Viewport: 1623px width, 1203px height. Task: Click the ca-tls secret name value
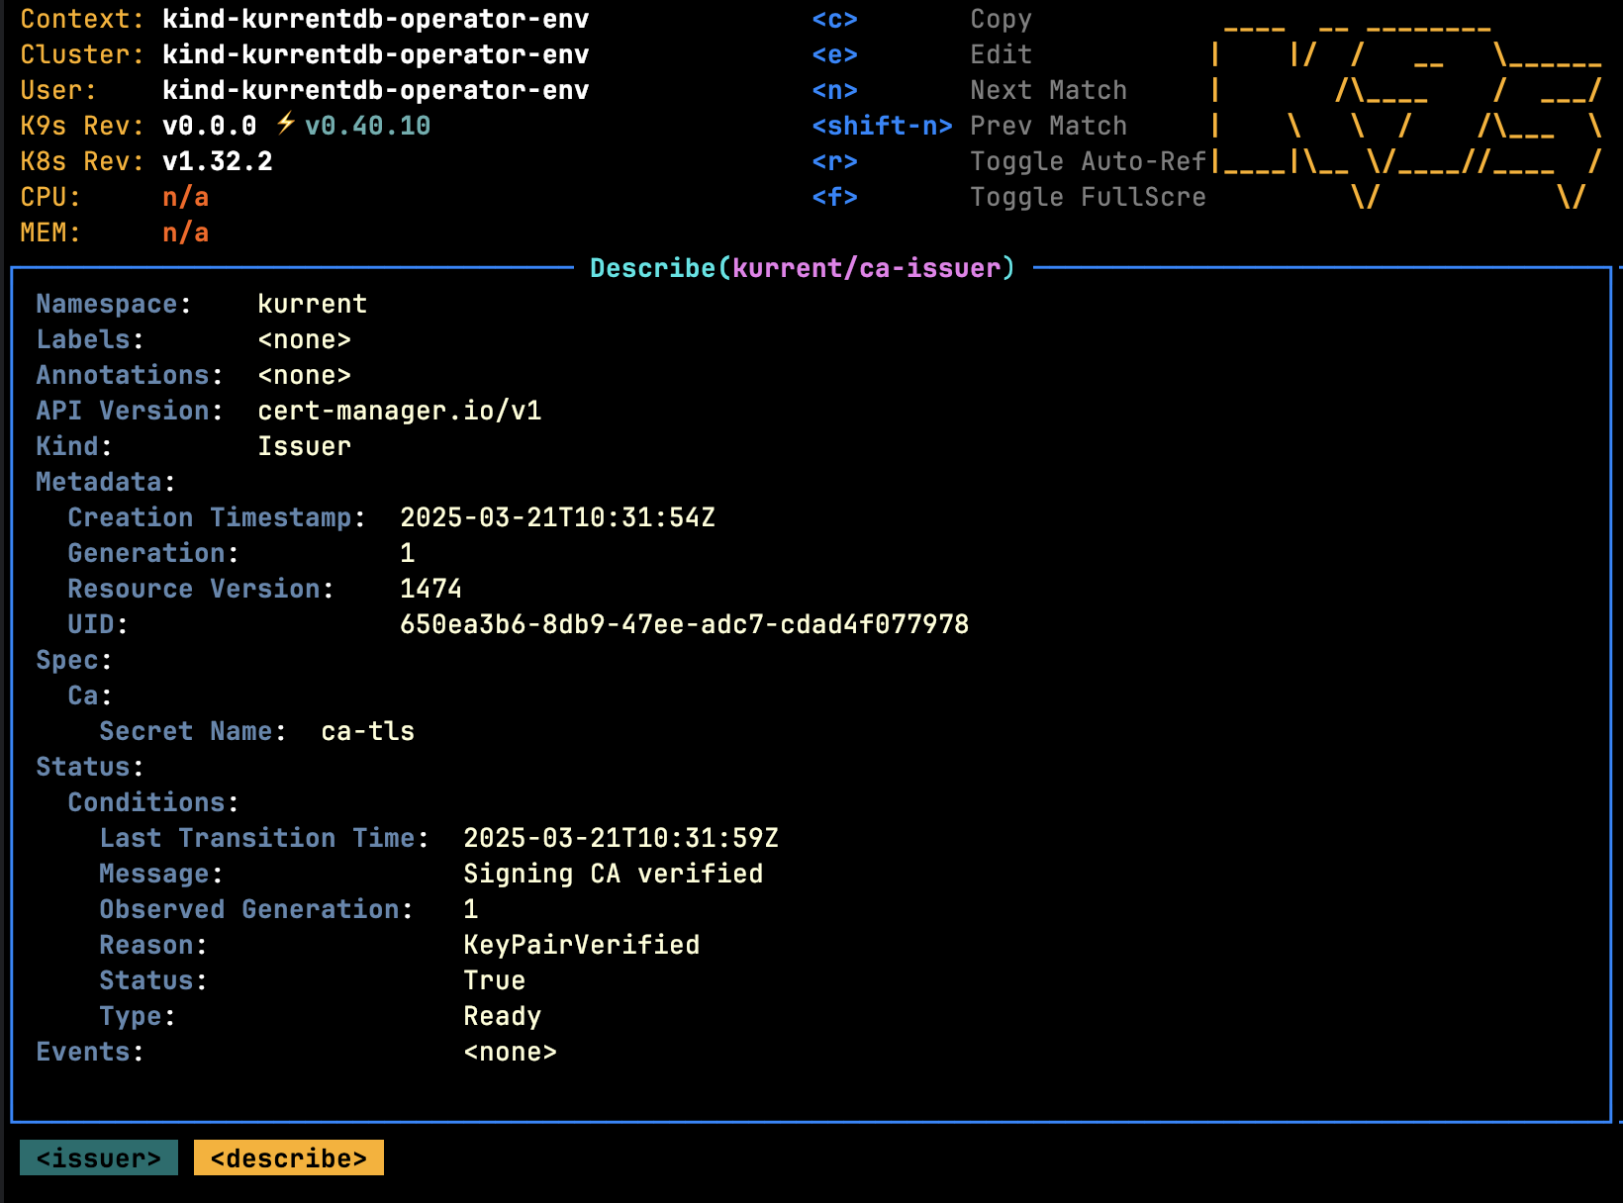tap(367, 731)
